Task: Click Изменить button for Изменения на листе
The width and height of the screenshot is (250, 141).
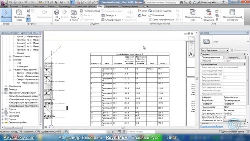Action: coord(234,120)
